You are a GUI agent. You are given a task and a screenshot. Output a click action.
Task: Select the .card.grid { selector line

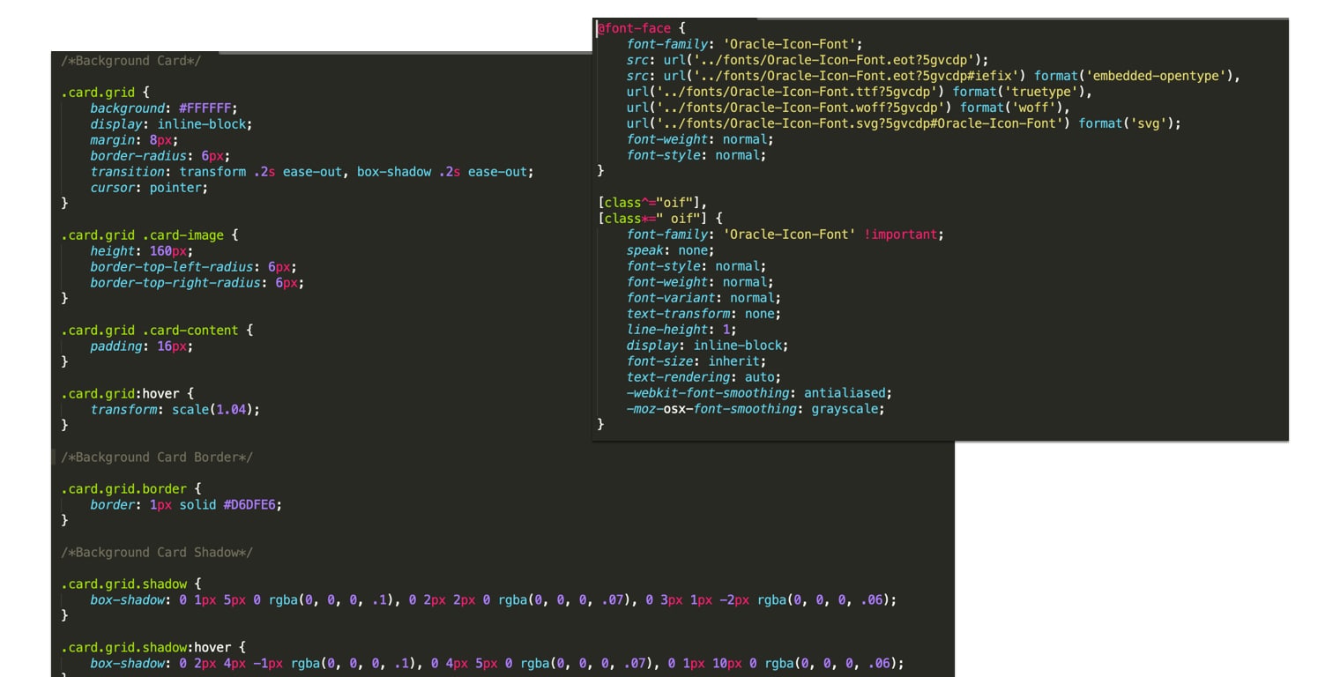click(105, 93)
